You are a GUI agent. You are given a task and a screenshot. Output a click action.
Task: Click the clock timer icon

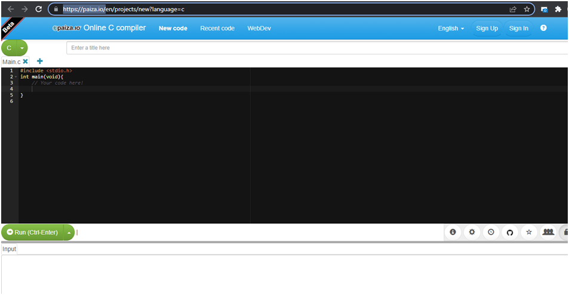pyautogui.click(x=491, y=232)
